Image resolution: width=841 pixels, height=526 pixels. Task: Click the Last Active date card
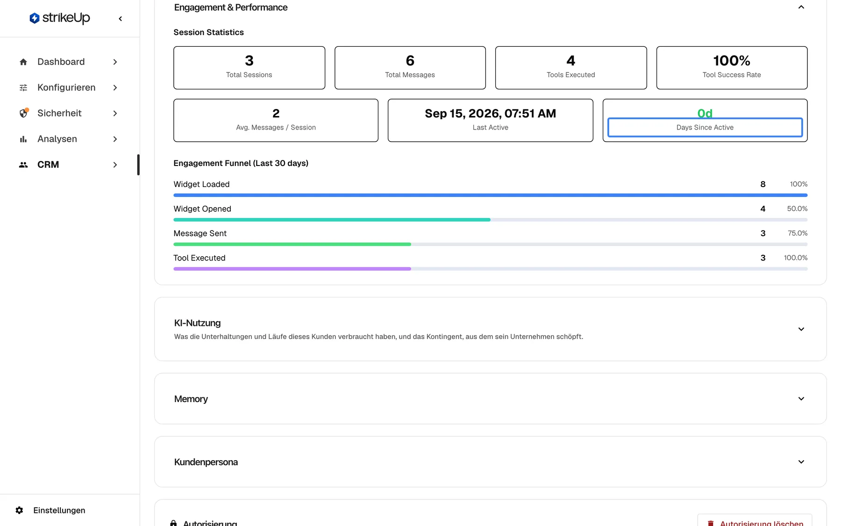[x=490, y=120]
